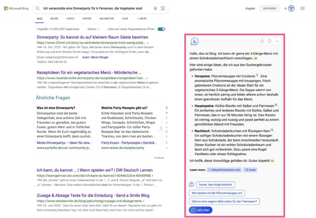Image resolution: width=316 pixels, height=218 pixels.
Task: Click the Ungefähr 14.300.000 Ergebnisse count
Action: (58, 29)
